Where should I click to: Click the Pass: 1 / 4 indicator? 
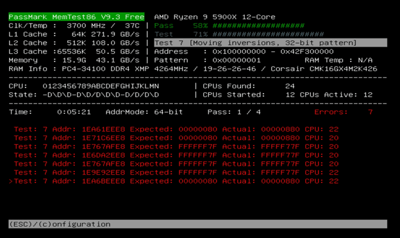tap(234, 112)
